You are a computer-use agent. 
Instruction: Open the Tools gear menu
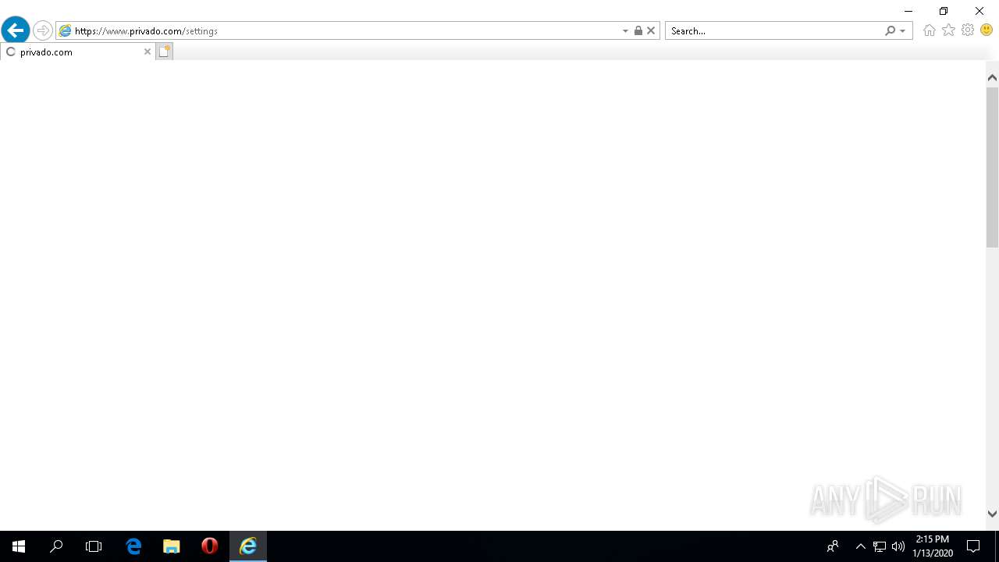click(x=968, y=30)
